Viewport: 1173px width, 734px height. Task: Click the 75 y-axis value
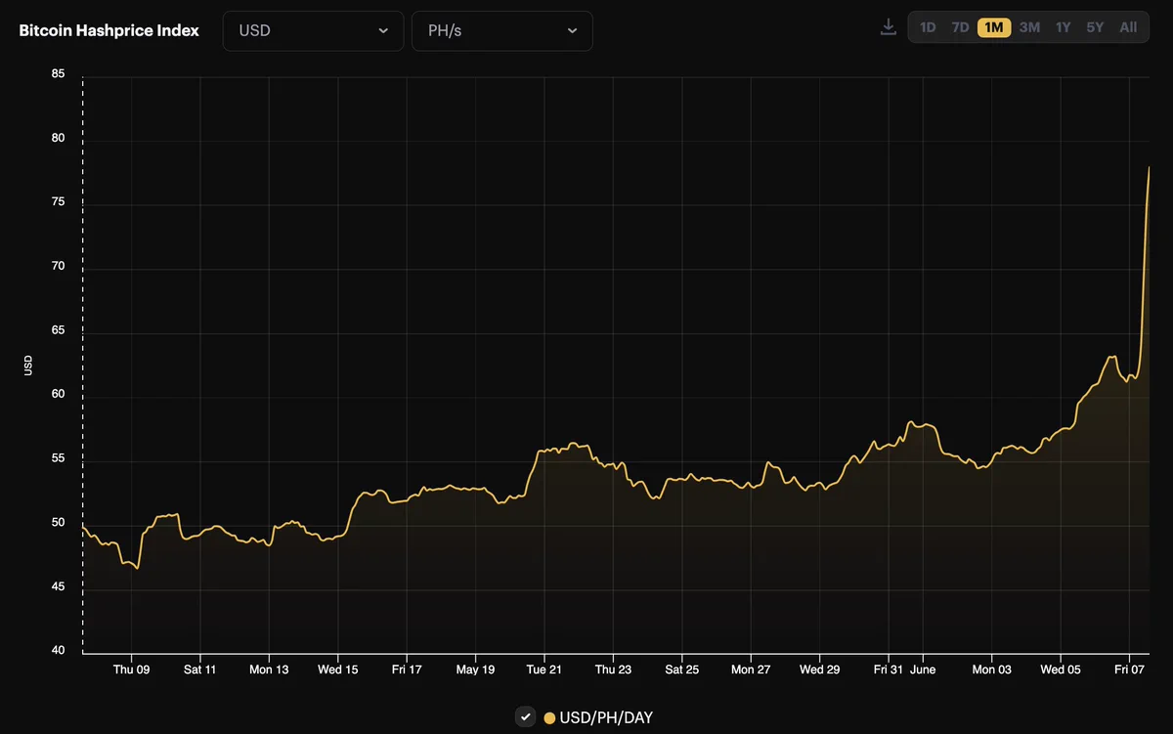[x=59, y=201]
